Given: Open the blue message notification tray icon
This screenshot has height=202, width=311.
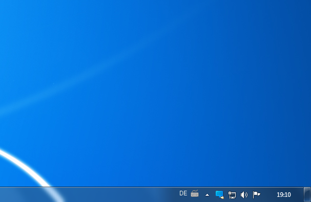Looking at the screenshot, I should [x=220, y=194].
